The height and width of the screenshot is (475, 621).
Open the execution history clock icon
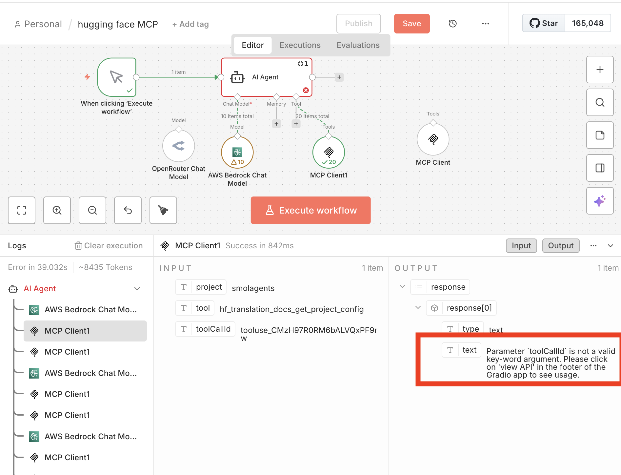[452, 24]
